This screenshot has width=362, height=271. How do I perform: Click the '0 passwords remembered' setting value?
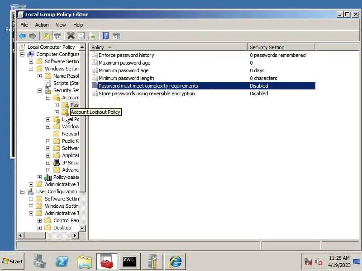click(277, 55)
